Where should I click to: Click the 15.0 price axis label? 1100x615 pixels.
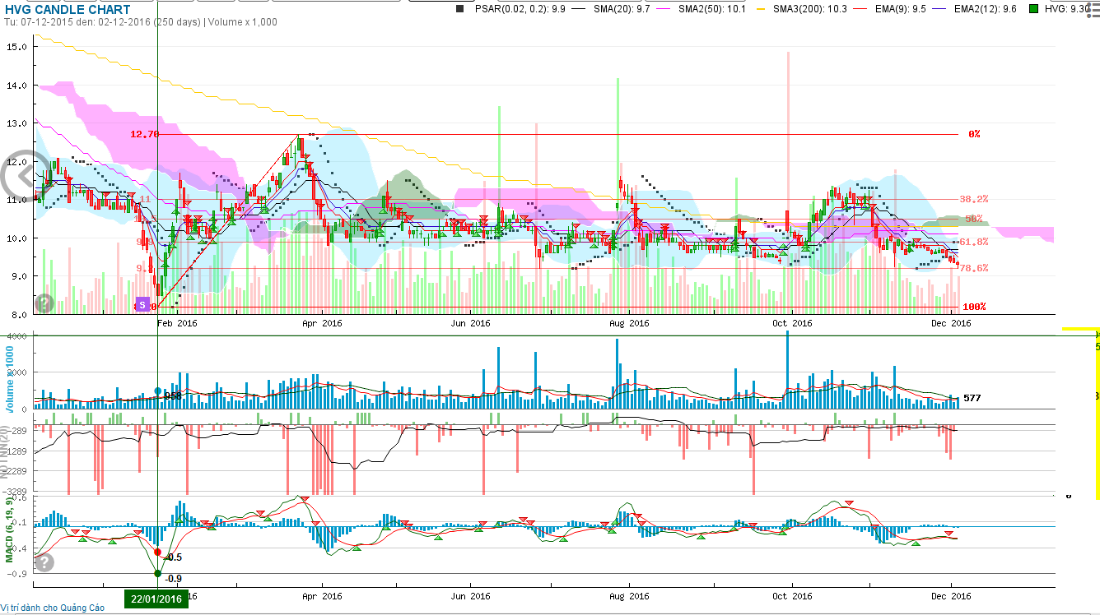tap(16, 48)
